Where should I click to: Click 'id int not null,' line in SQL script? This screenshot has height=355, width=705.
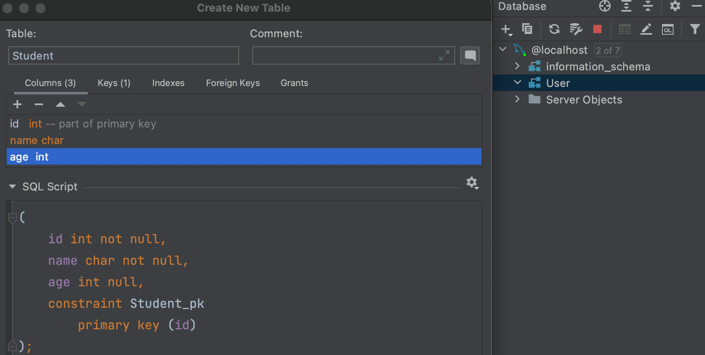(107, 239)
